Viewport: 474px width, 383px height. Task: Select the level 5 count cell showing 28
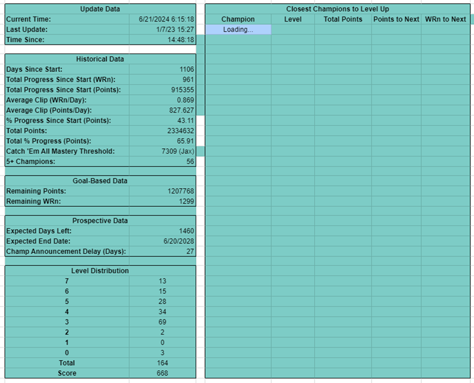point(162,302)
